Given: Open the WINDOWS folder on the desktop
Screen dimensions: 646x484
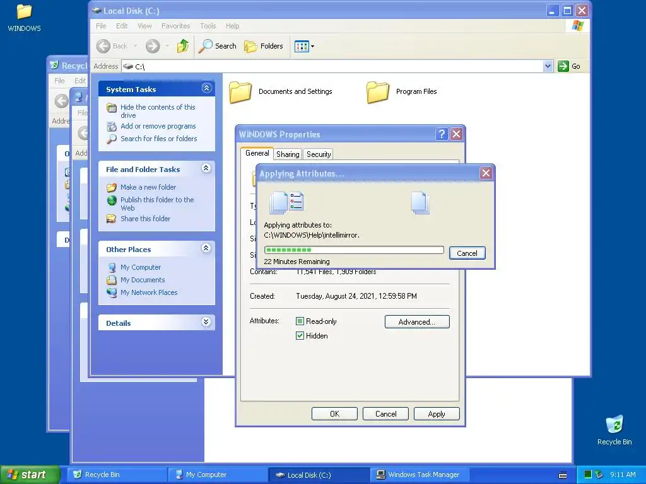Looking at the screenshot, I should 24,17.
